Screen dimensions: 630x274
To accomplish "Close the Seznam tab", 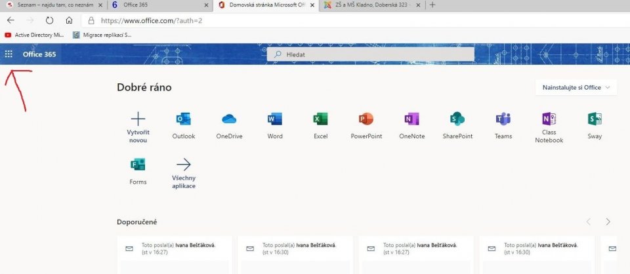I will pos(100,5).
